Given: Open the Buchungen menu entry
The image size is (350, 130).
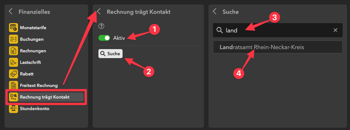Looking at the screenshot, I should pyautogui.click(x=32, y=39).
